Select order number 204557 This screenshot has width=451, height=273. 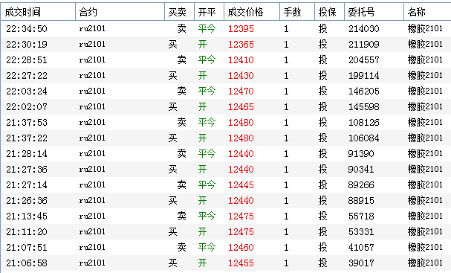pyautogui.click(x=364, y=60)
